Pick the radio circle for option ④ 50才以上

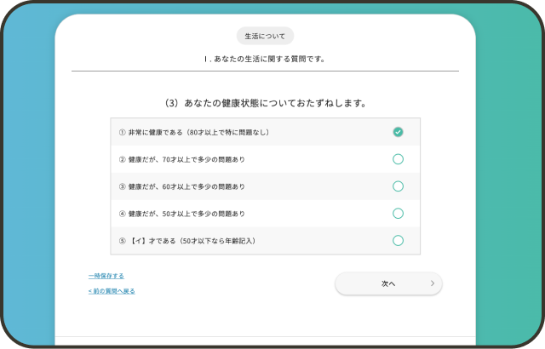[x=398, y=214]
